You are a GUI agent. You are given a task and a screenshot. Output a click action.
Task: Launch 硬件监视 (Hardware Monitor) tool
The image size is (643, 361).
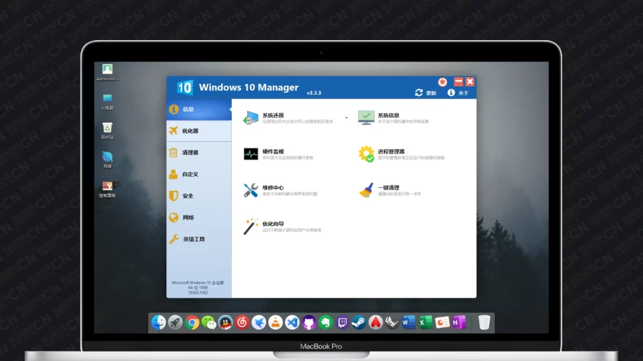[x=251, y=154]
